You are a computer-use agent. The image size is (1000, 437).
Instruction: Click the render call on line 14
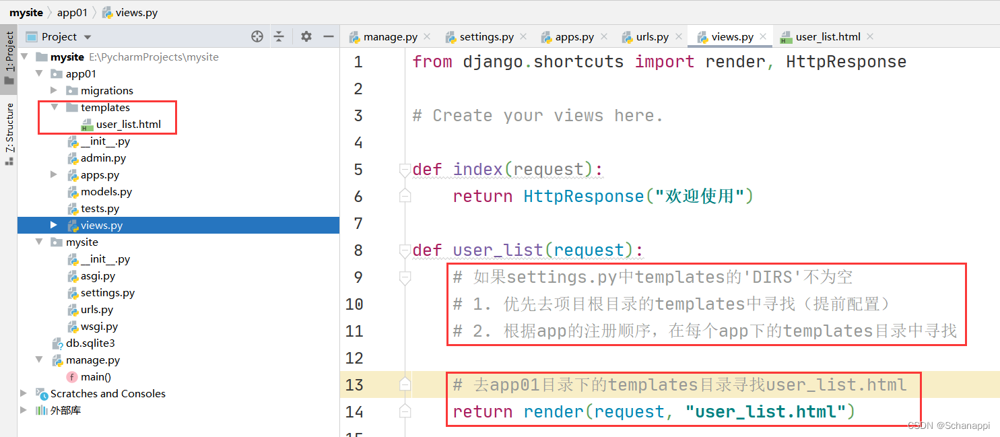pyautogui.click(x=554, y=411)
